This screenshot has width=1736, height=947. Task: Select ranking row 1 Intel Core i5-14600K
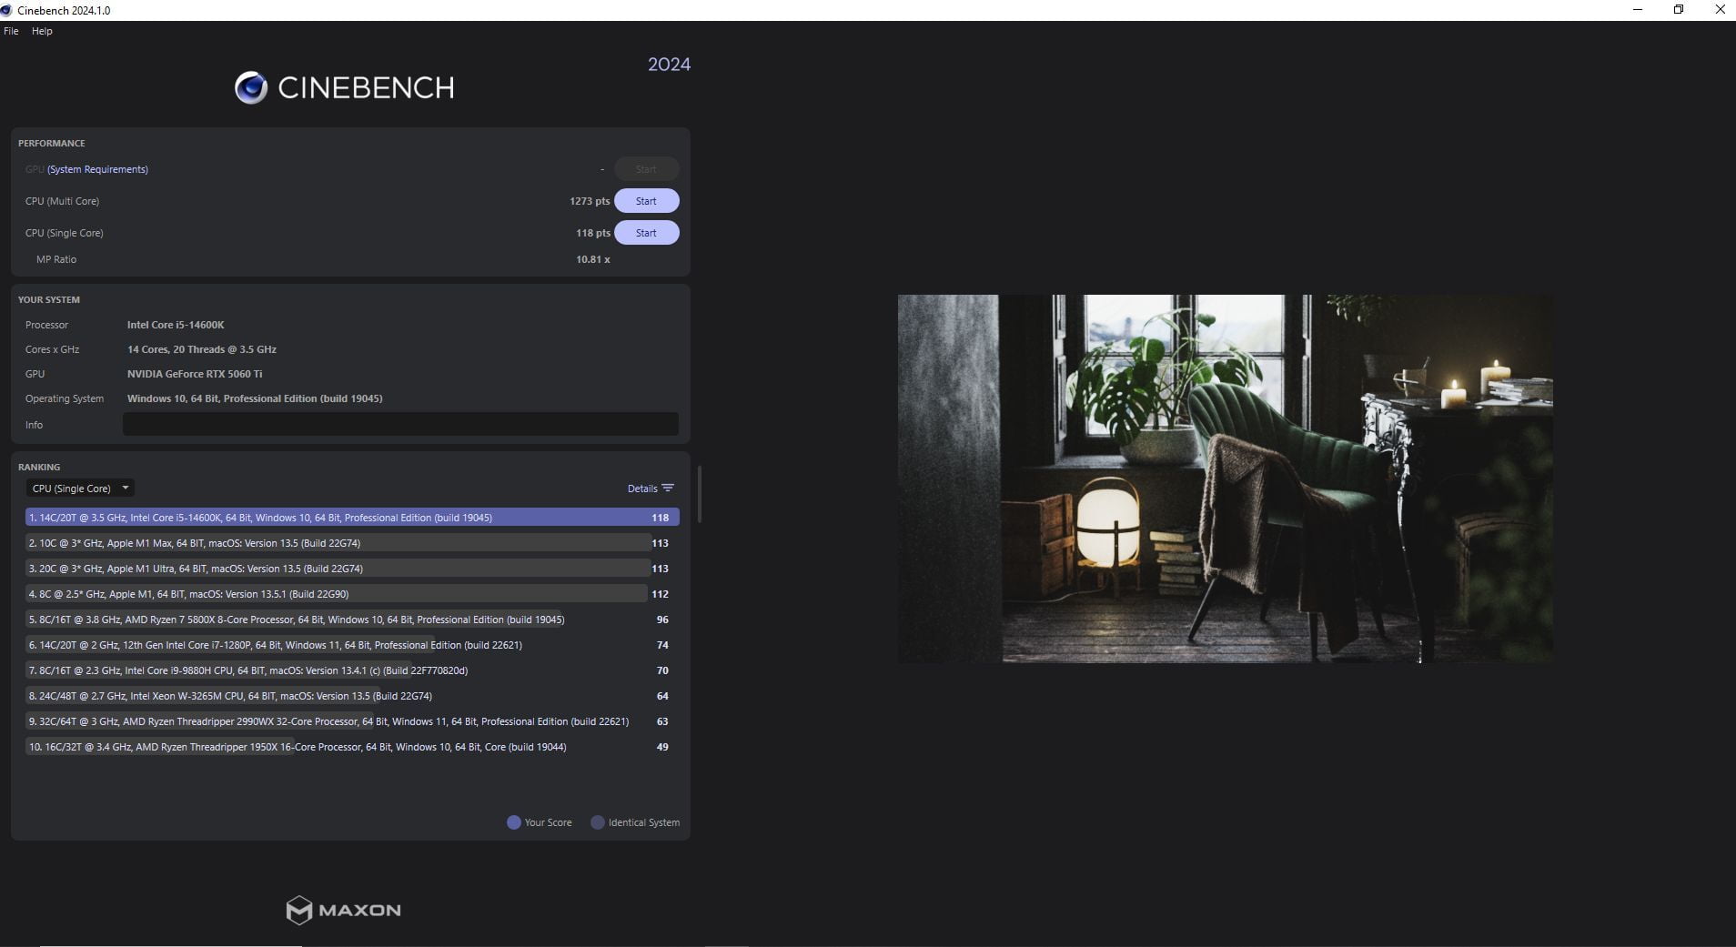352,518
